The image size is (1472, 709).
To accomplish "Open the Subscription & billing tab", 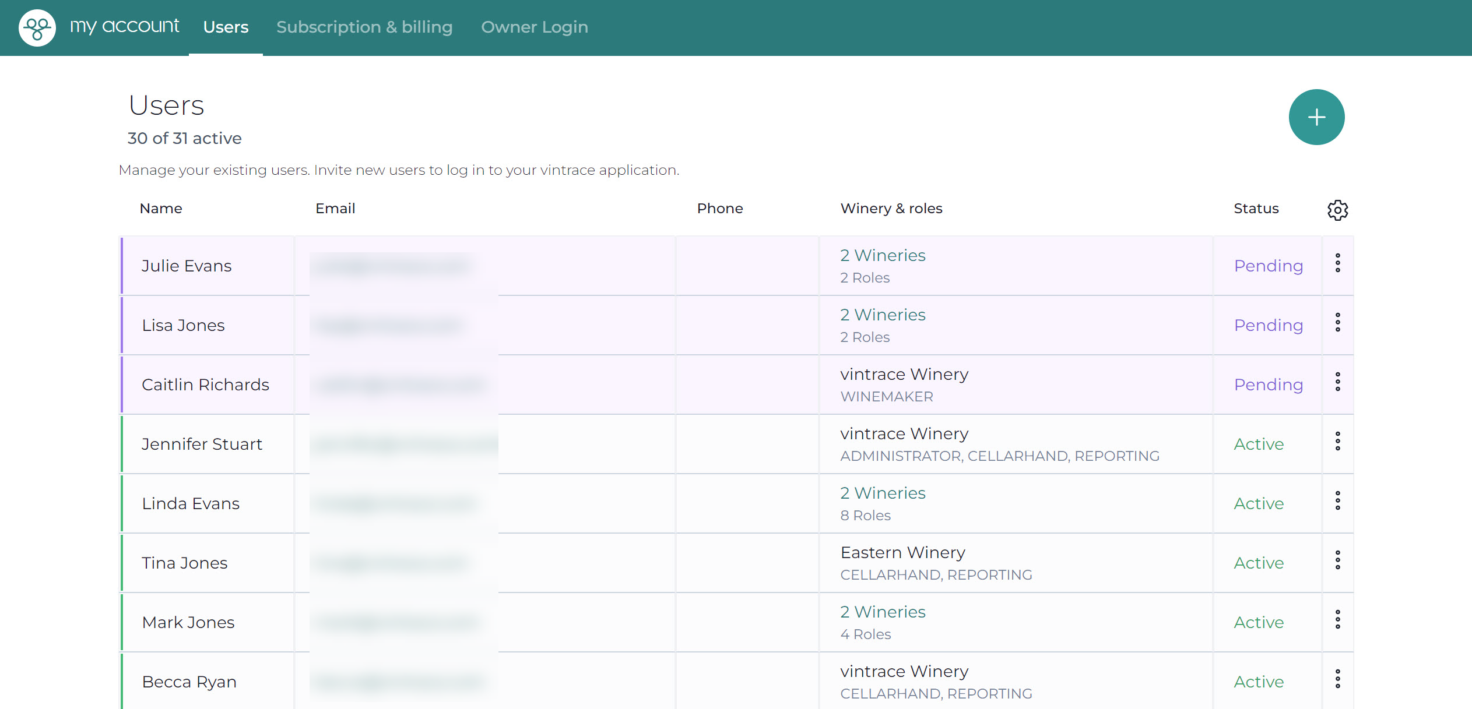I will pyautogui.click(x=364, y=27).
